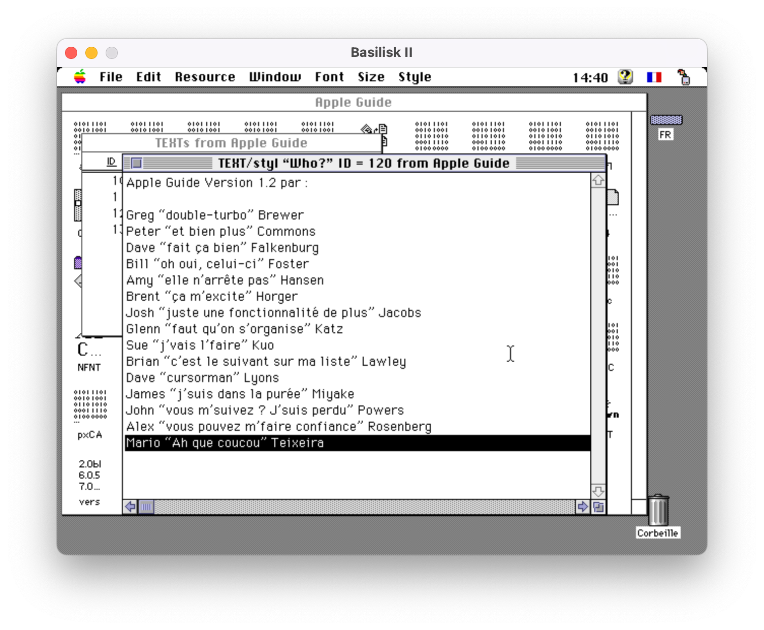Open the Balloon Help question mark menu
This screenshot has width=764, height=630.
(x=625, y=77)
